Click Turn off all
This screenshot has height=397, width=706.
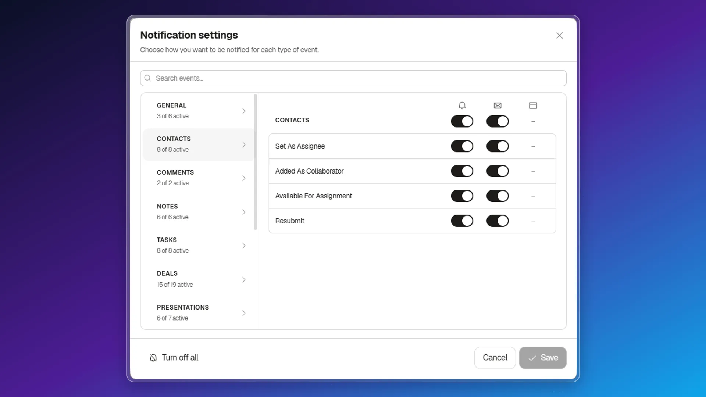174,358
